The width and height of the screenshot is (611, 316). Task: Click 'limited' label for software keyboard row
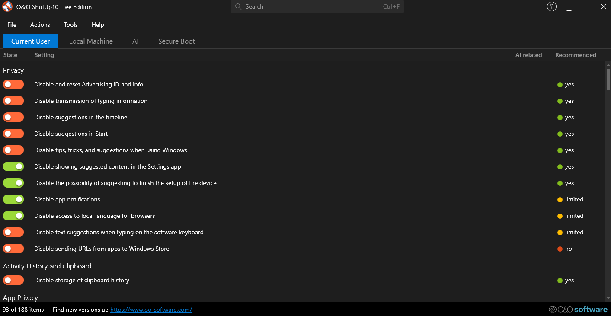pyautogui.click(x=574, y=232)
